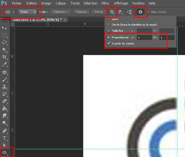Viewport: 185px width, 157px height.
Task: Select the Clone Stamp tool
Action: coord(5,86)
